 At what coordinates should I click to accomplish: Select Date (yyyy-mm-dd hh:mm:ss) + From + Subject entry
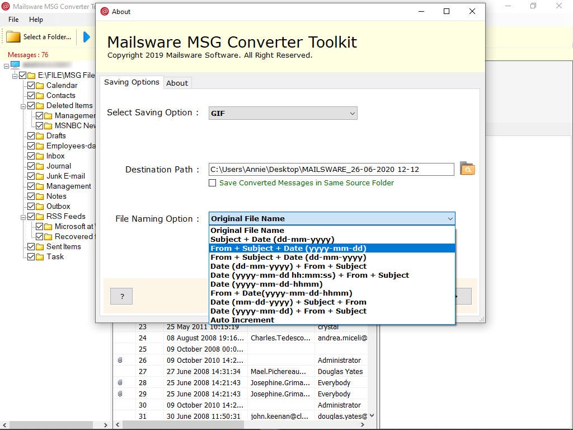(x=332, y=275)
